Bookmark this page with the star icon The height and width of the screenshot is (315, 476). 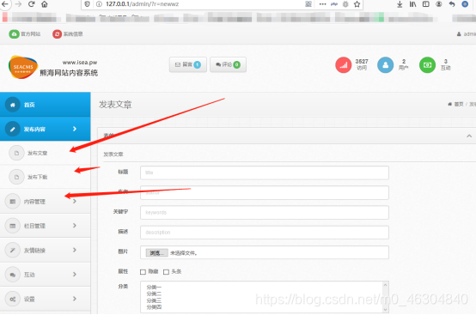coord(357,4)
